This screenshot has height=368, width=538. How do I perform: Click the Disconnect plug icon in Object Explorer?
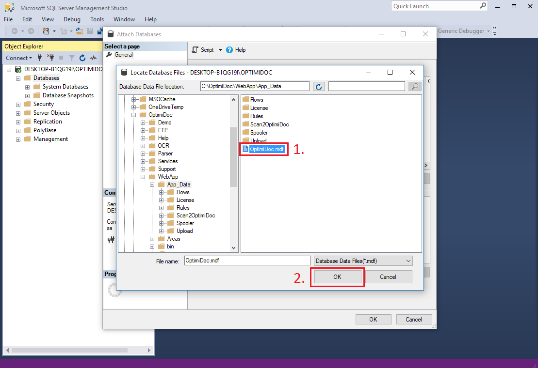[x=50, y=58]
